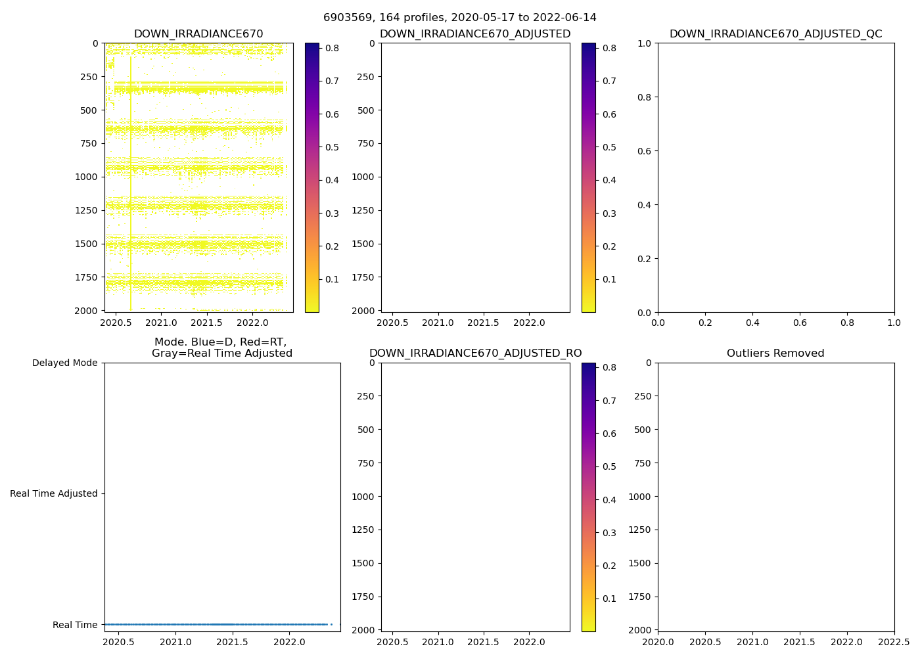Select the Outliers Removed plot title

(775, 353)
